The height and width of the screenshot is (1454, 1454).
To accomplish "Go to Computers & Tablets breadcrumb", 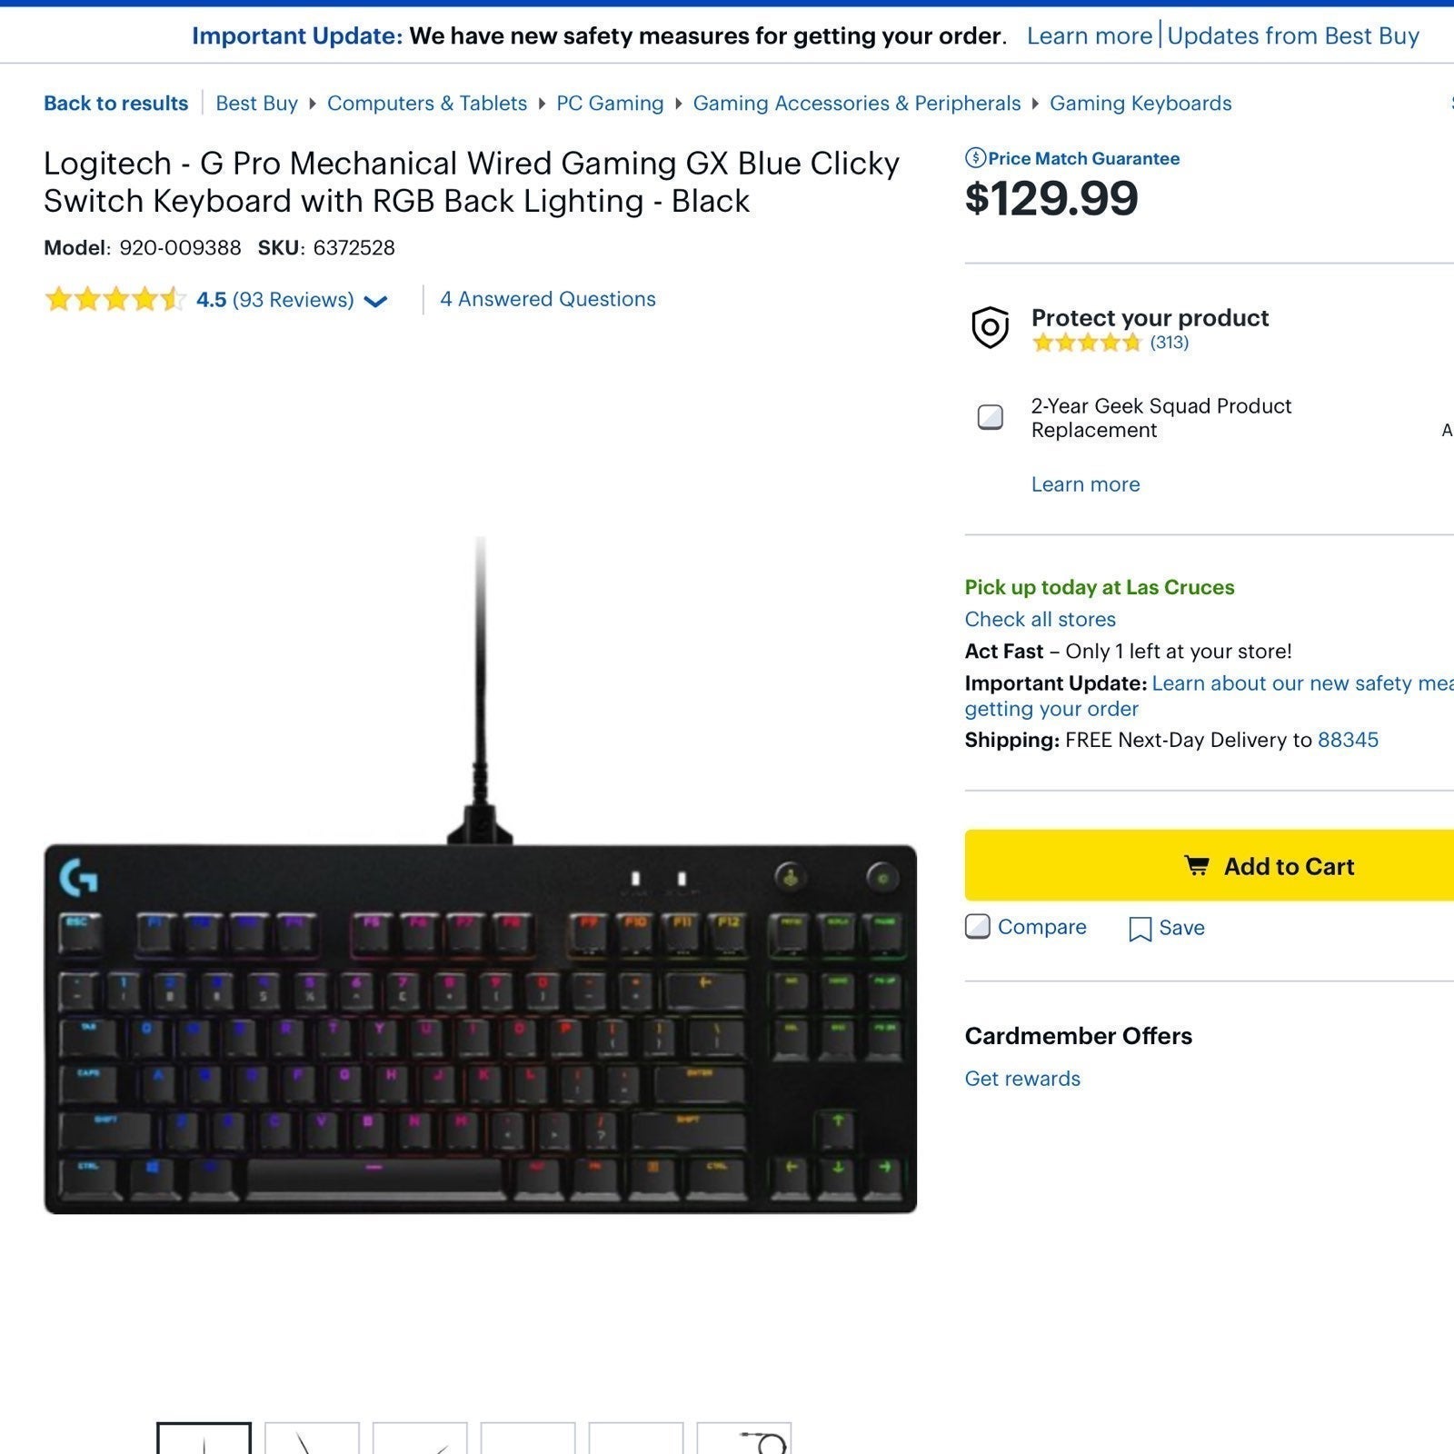I will tap(427, 104).
